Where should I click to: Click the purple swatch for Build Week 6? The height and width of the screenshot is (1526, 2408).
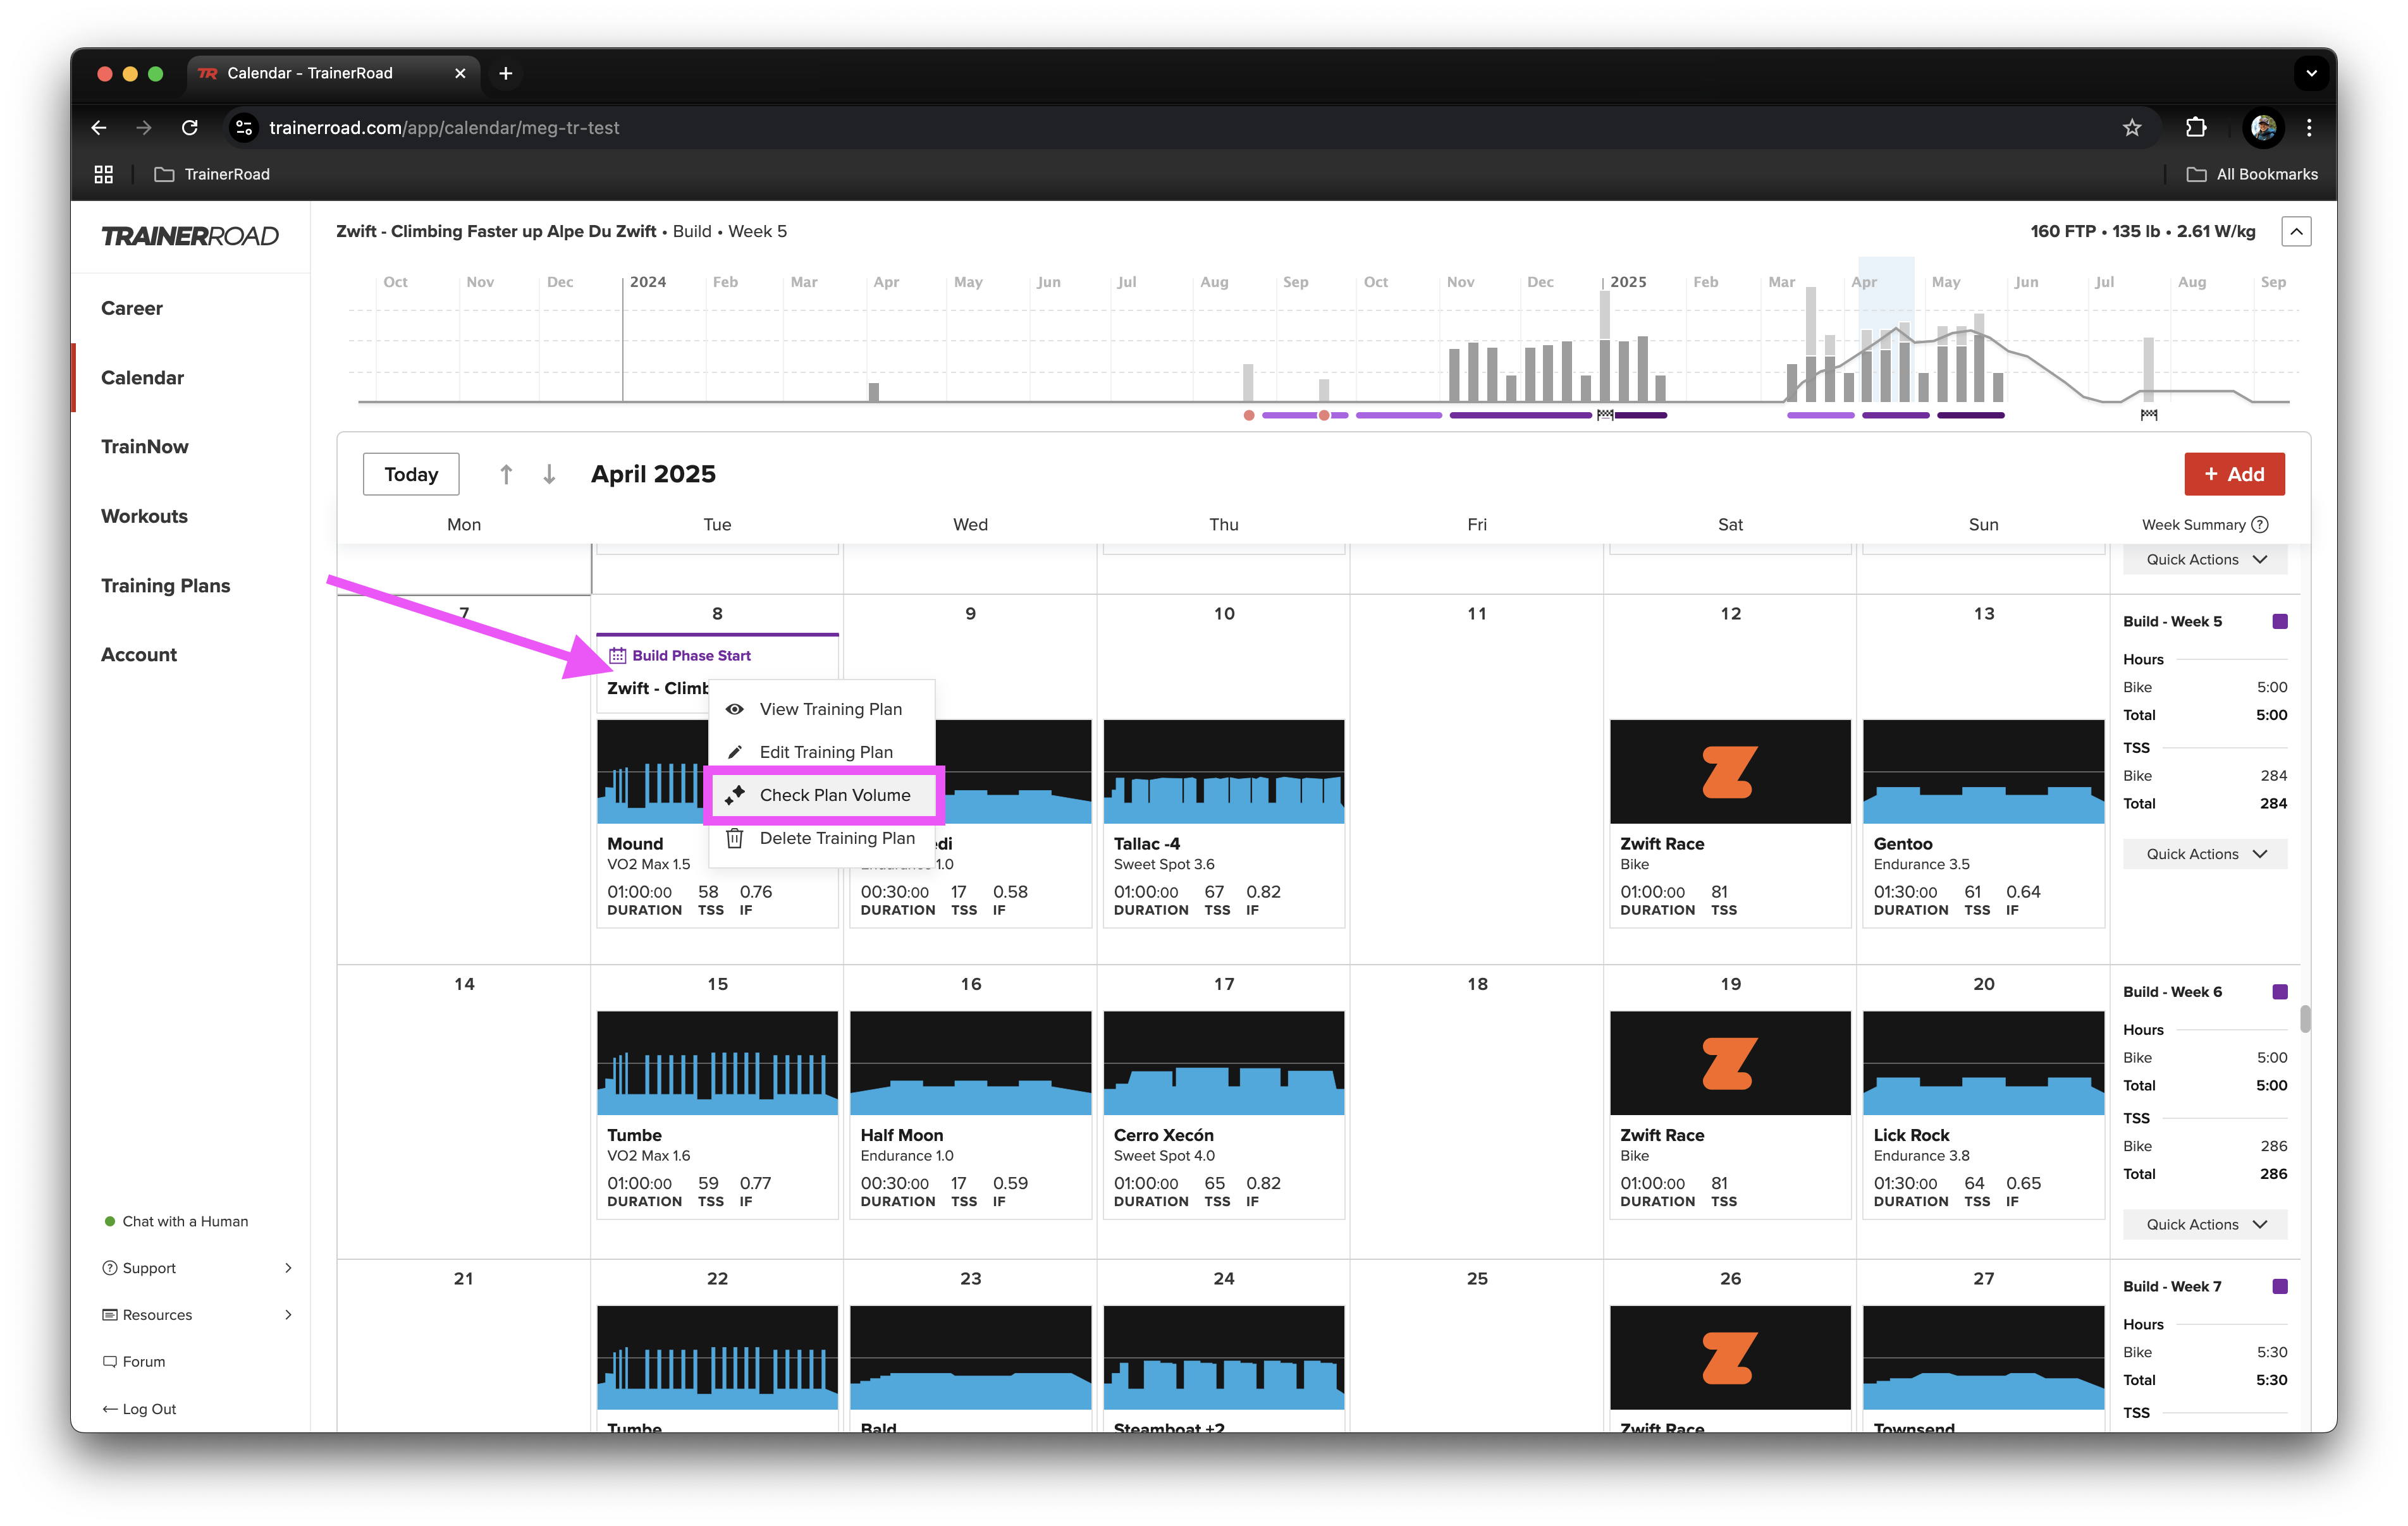tap(2279, 991)
